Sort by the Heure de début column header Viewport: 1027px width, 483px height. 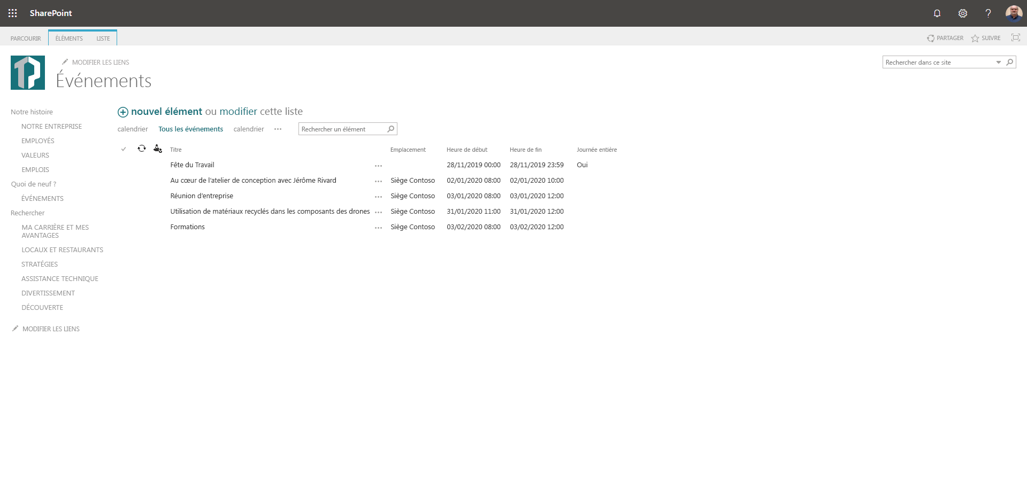[467, 150]
